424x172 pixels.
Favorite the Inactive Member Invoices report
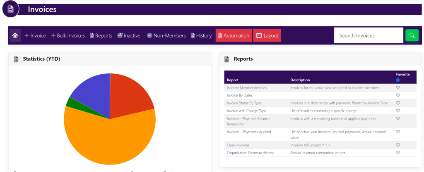click(398, 88)
